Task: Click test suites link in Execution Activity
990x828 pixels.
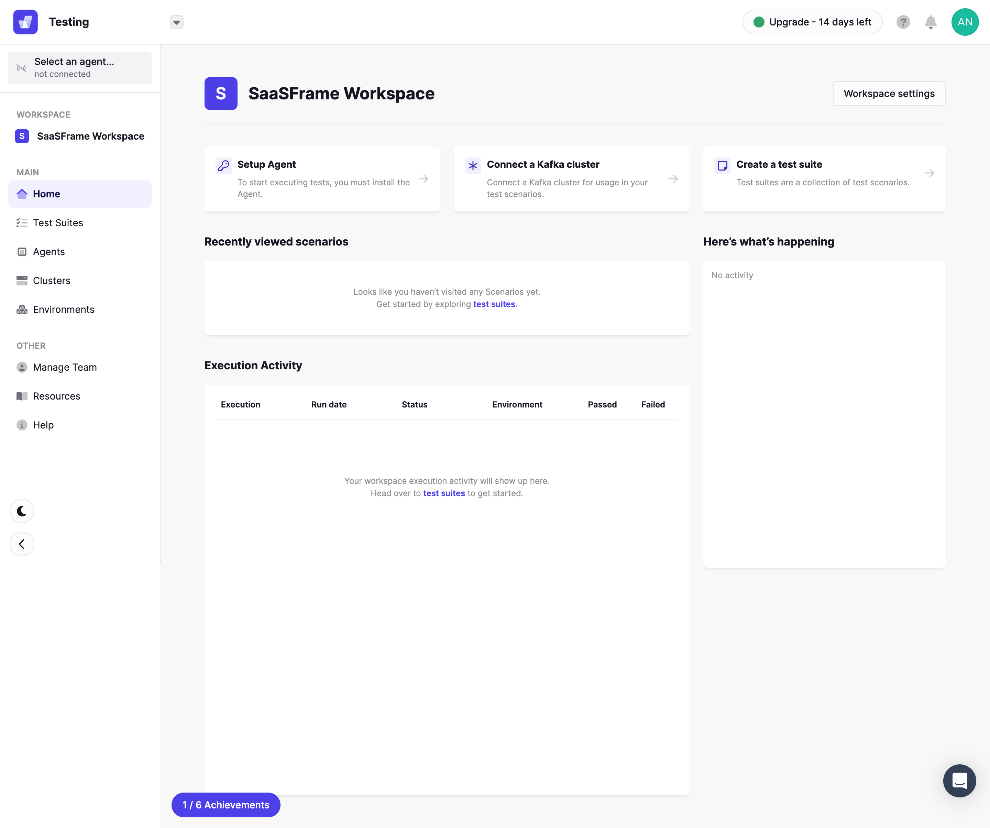Action: (x=444, y=493)
